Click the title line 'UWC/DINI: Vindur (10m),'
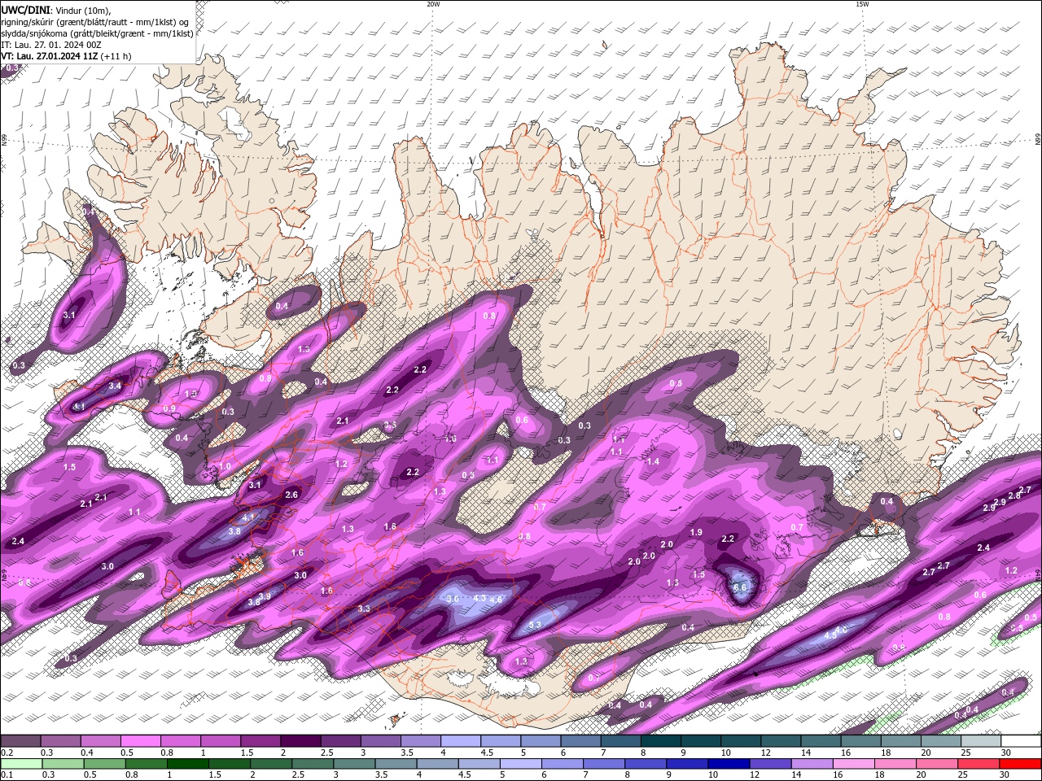This screenshot has height=781, width=1042. point(56,10)
